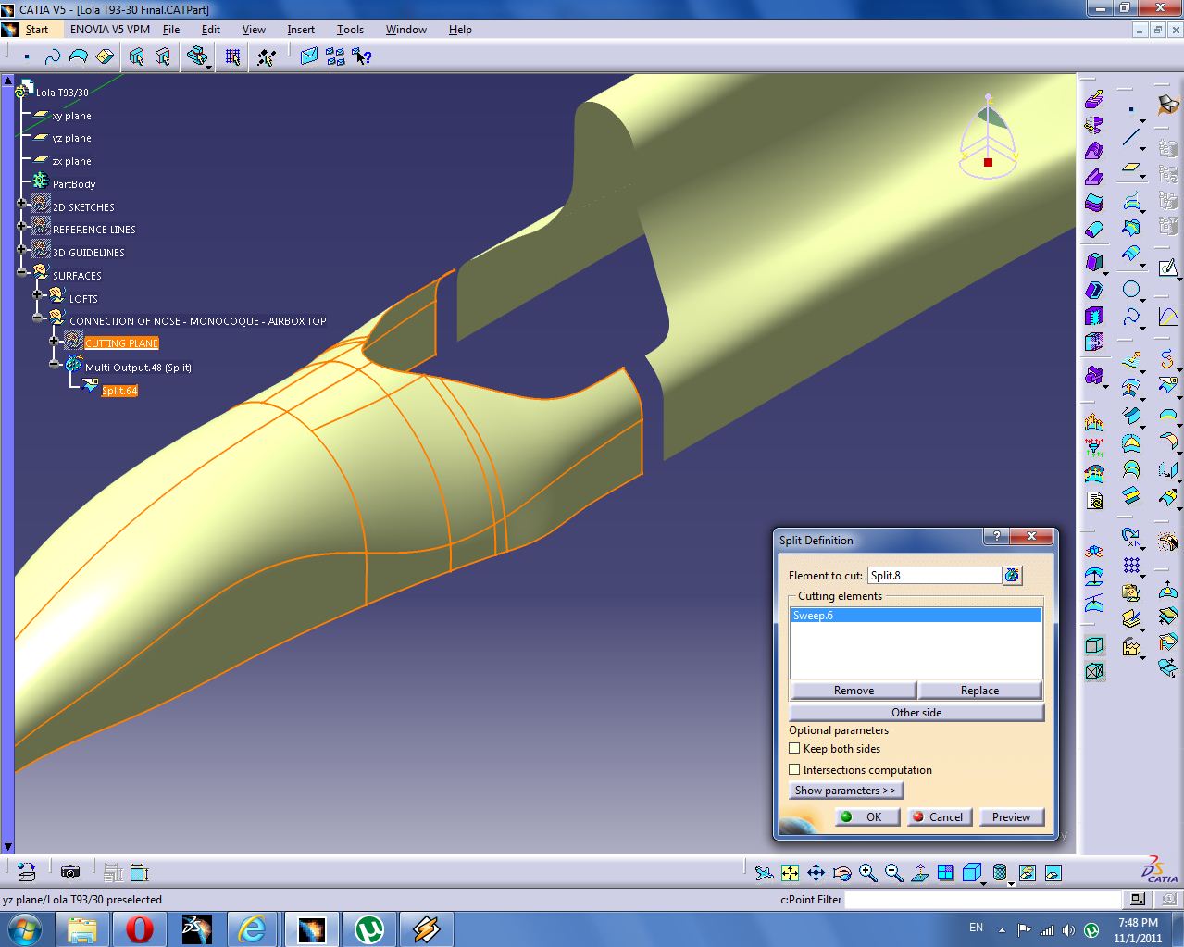Click the grid selection icon in top toolbar
The width and height of the screenshot is (1184, 947).
(232, 57)
